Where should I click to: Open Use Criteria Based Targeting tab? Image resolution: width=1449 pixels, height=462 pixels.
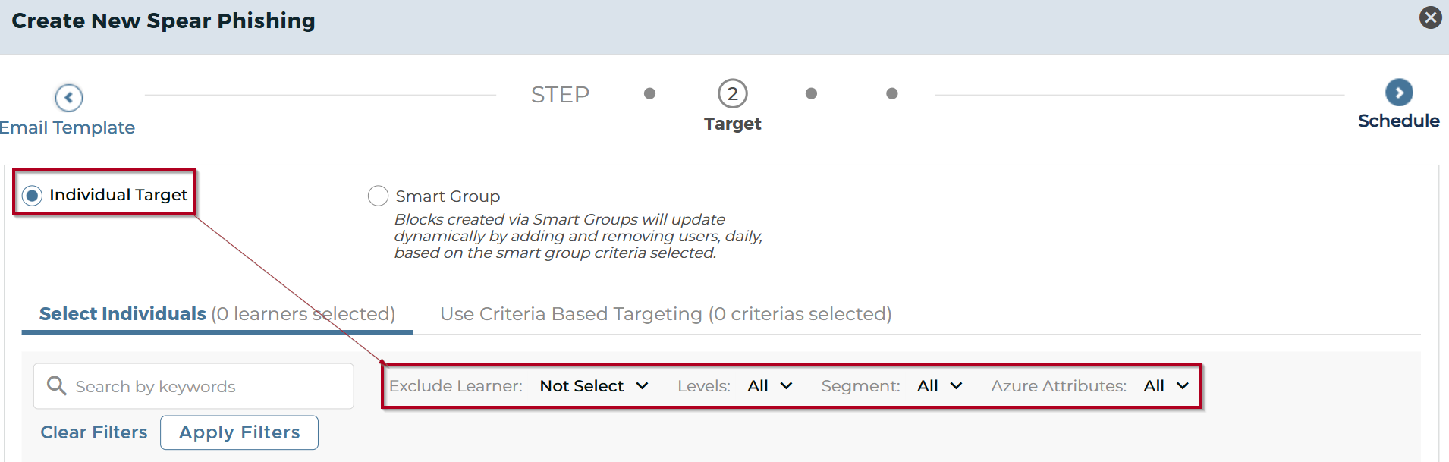click(x=665, y=314)
